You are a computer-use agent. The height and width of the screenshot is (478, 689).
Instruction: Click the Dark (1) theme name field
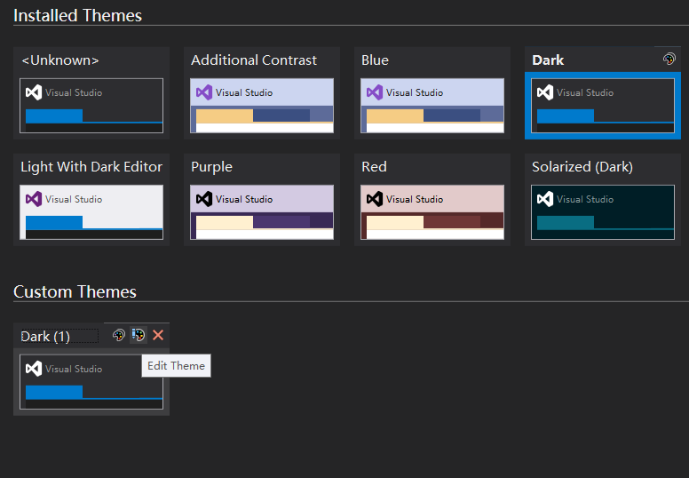pyautogui.click(x=59, y=336)
